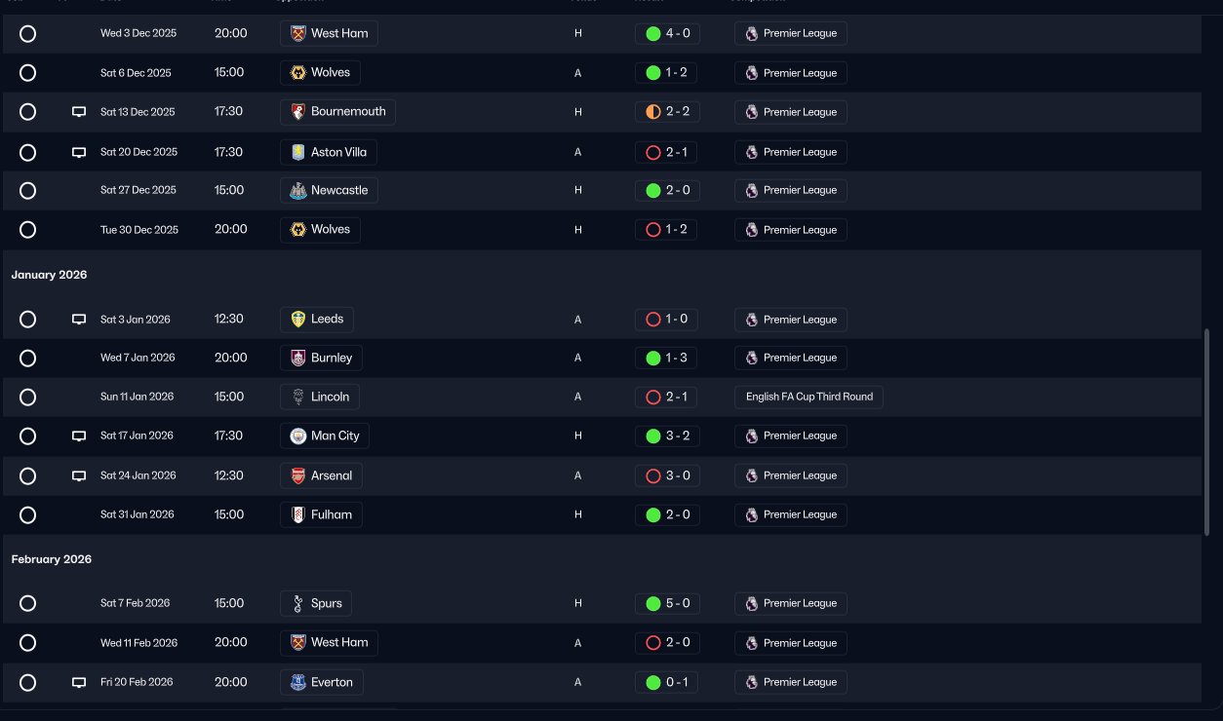The height and width of the screenshot is (721, 1223).
Task: Click the vertical scrollbar thumb on the right
Action: 1207,431
